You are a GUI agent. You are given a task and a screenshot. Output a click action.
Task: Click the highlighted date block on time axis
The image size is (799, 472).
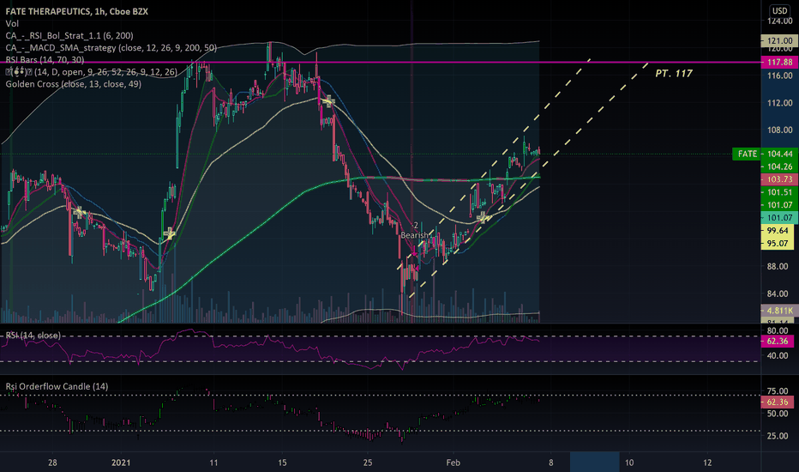595,462
